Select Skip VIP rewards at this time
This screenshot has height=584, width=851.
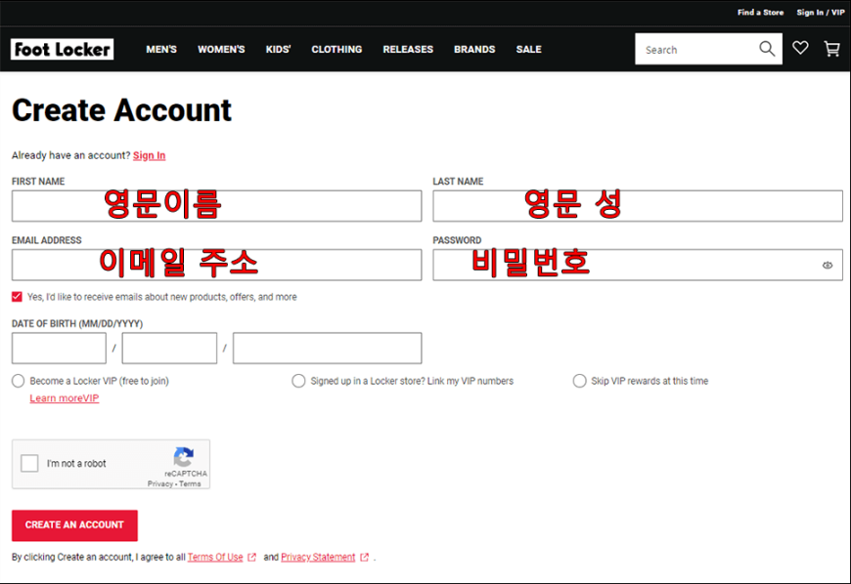click(580, 381)
